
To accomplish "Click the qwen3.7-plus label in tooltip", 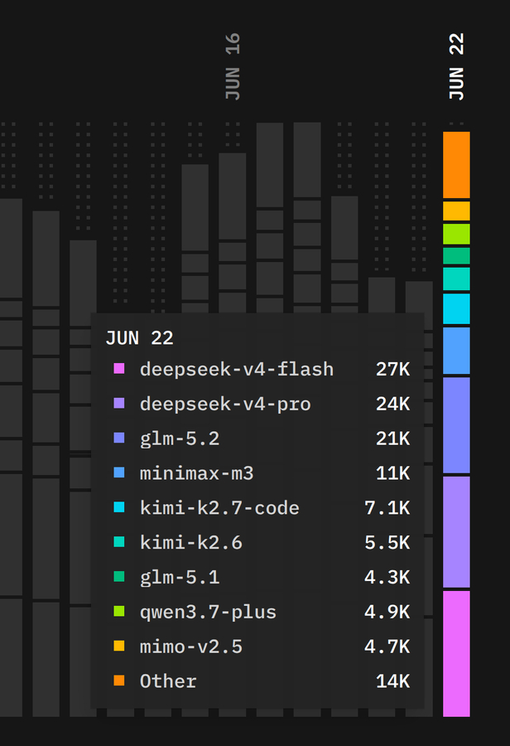I will [208, 613].
